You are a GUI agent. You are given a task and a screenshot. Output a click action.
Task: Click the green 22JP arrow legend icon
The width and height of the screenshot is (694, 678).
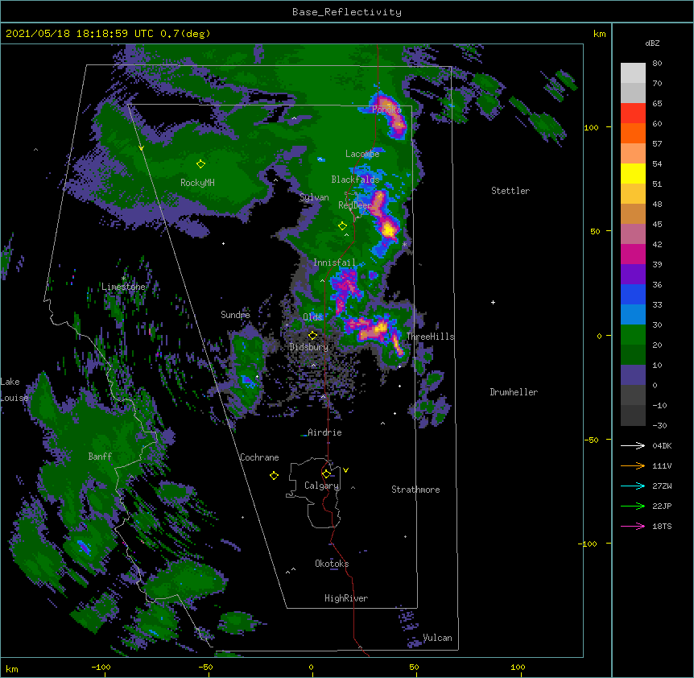633,506
